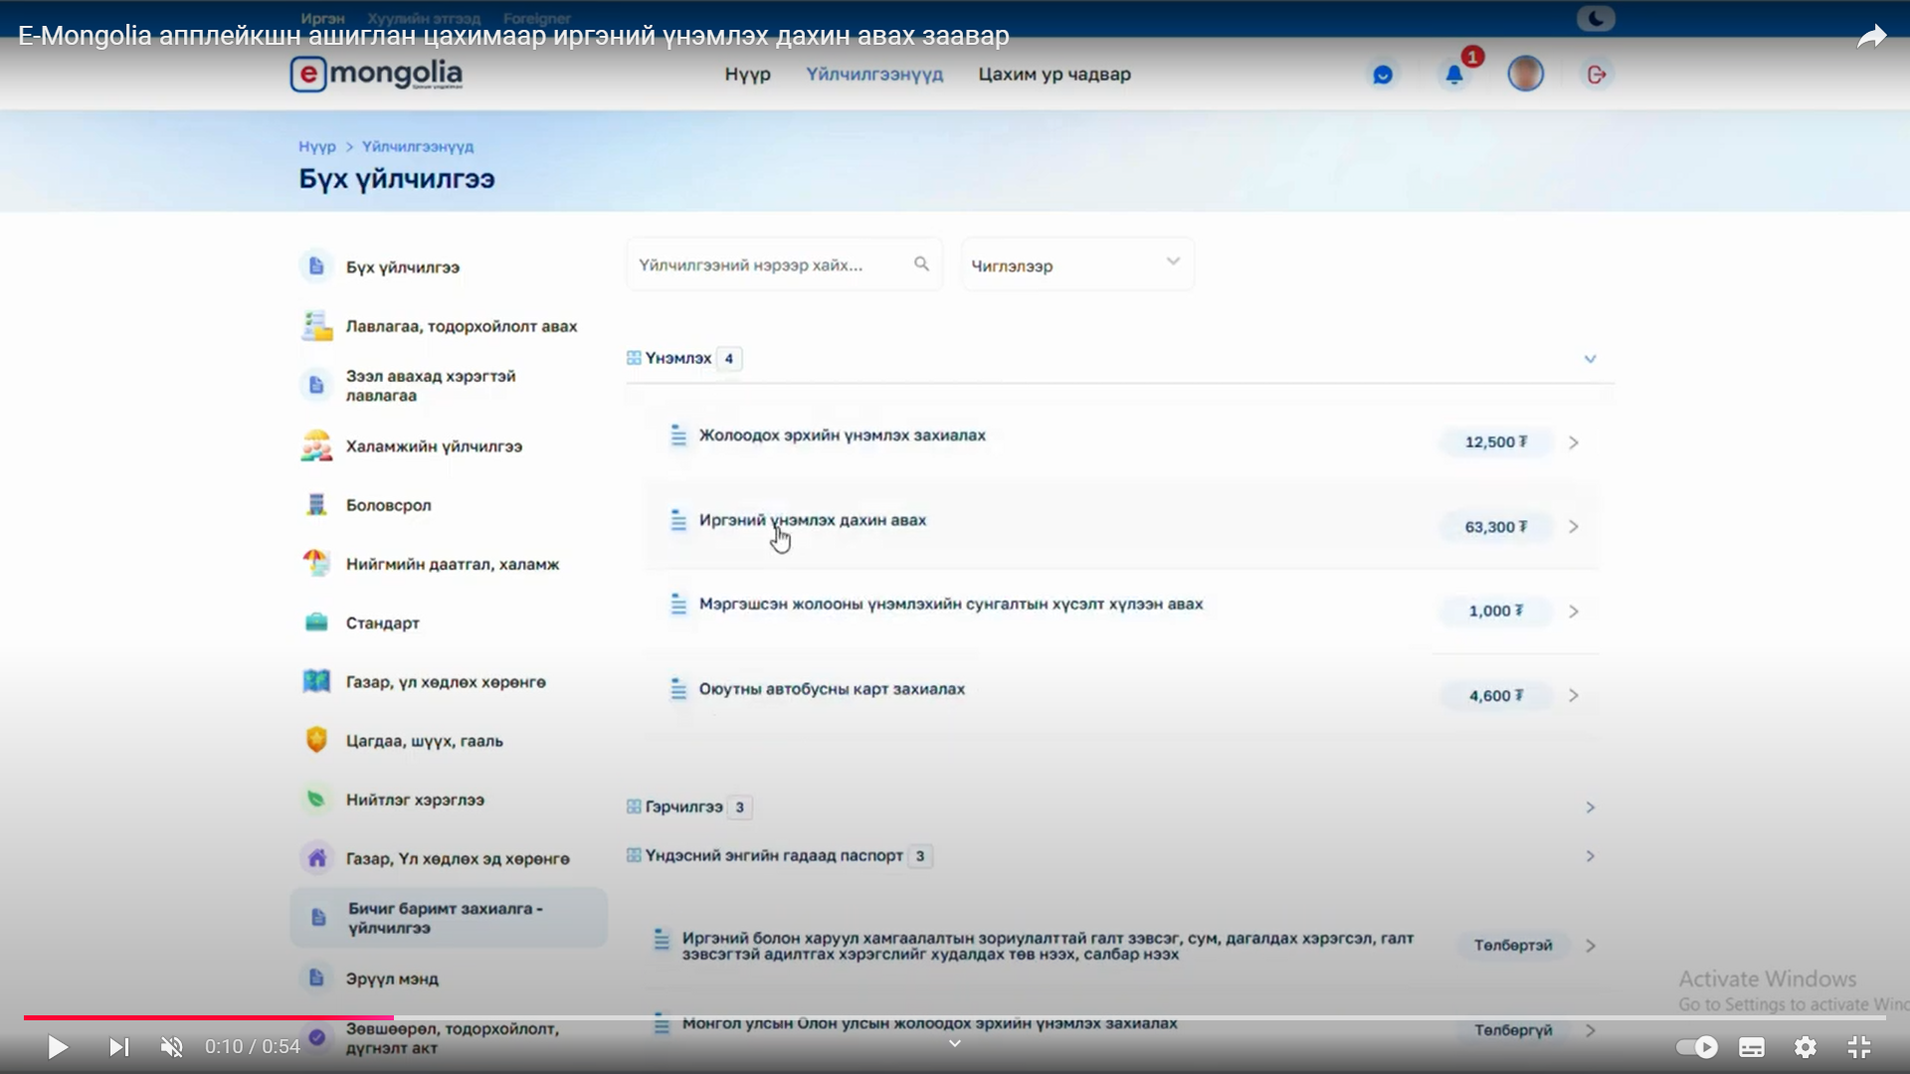The image size is (1910, 1074).
Task: Open the user profile avatar
Action: point(1525,74)
